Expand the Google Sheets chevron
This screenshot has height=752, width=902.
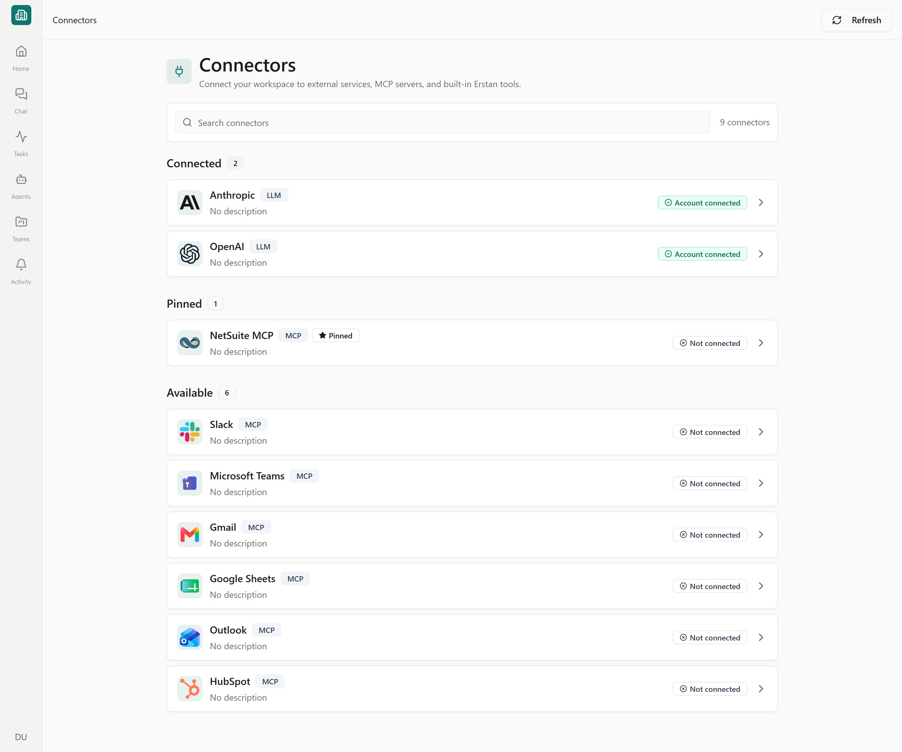[761, 586]
